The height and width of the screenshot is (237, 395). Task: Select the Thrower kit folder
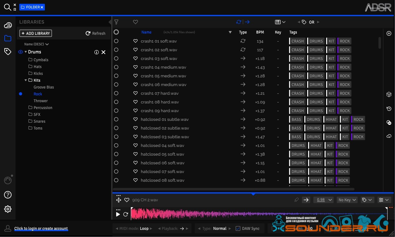40,101
